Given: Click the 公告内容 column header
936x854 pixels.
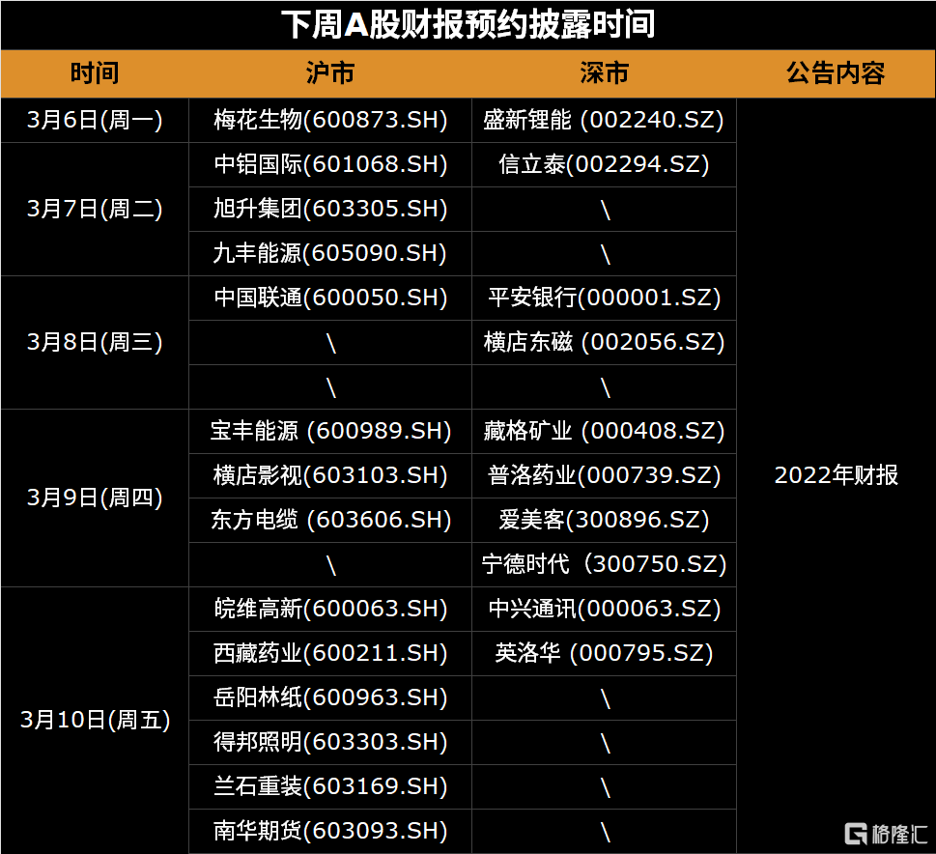Looking at the screenshot, I should click(x=836, y=73).
